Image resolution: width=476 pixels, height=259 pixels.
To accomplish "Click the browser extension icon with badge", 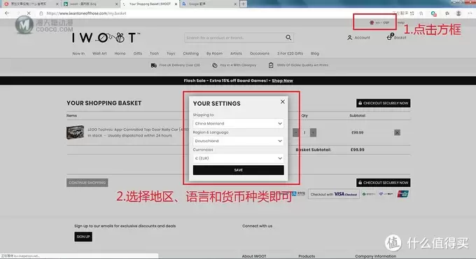I will tap(433, 13).
